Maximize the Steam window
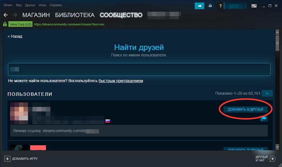 pyautogui.click(x=270, y=6)
